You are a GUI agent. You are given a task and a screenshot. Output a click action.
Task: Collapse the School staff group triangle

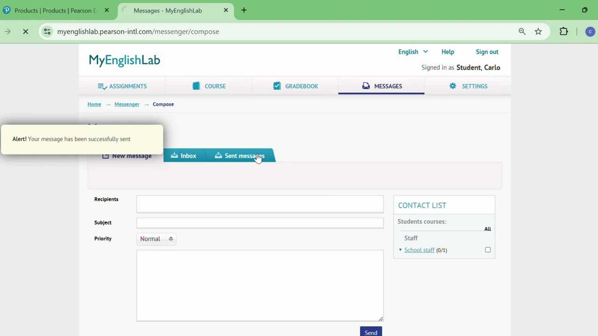tap(400, 250)
